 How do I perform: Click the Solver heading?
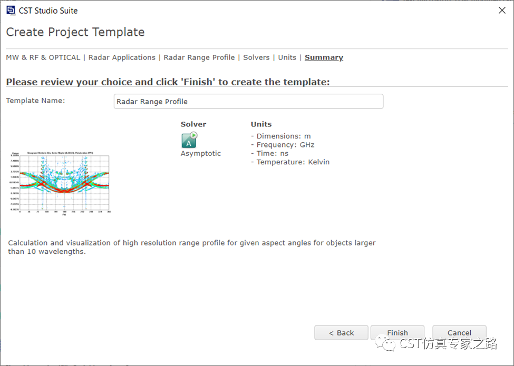coord(193,124)
